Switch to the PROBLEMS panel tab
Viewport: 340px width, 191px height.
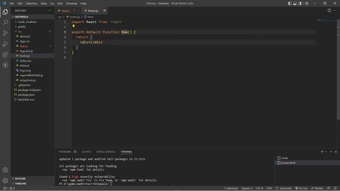[65, 152]
